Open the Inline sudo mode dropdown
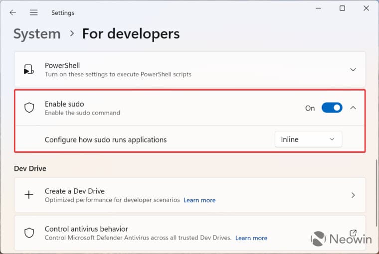The height and width of the screenshot is (254, 379). click(308, 139)
